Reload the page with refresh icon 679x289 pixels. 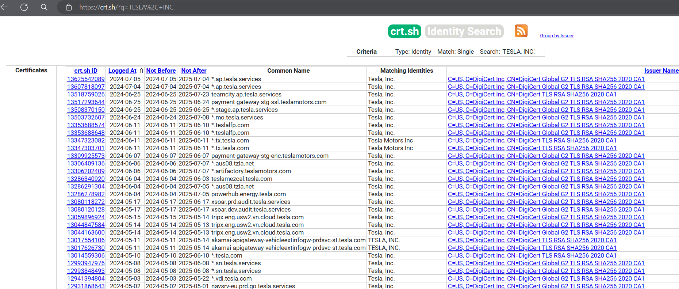click(24, 7)
